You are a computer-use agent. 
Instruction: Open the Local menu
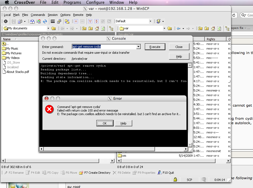click(7, 15)
